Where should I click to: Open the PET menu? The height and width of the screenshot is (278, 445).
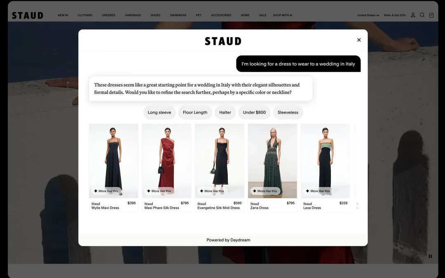[199, 15]
